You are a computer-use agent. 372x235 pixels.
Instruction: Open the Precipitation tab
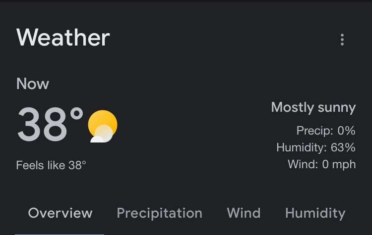coord(159,213)
